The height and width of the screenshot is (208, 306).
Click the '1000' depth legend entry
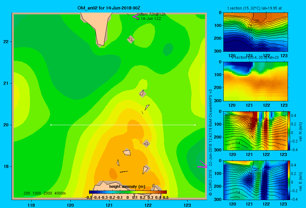37,193
